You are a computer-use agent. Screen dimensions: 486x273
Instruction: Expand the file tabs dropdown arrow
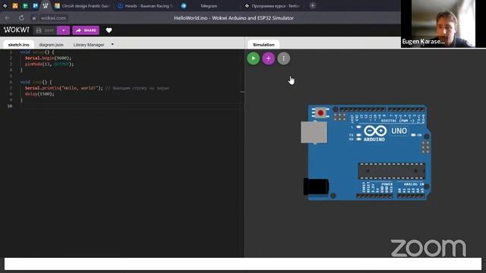[x=112, y=44]
